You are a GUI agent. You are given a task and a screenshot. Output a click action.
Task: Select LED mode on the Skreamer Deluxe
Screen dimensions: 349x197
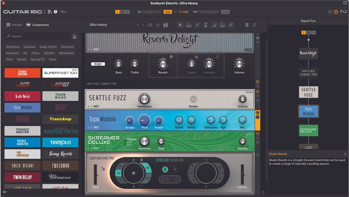click(x=130, y=142)
